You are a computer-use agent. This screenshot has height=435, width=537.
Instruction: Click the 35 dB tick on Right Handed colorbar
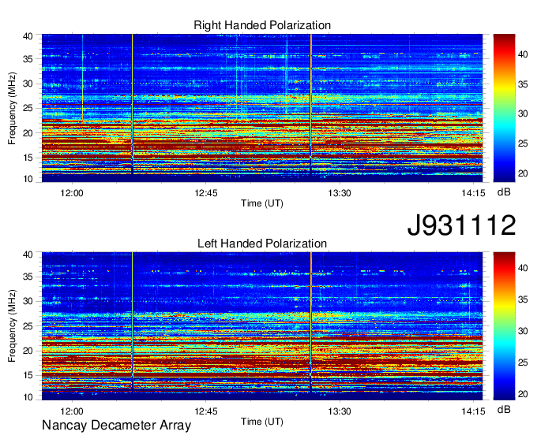pyautogui.click(x=523, y=84)
